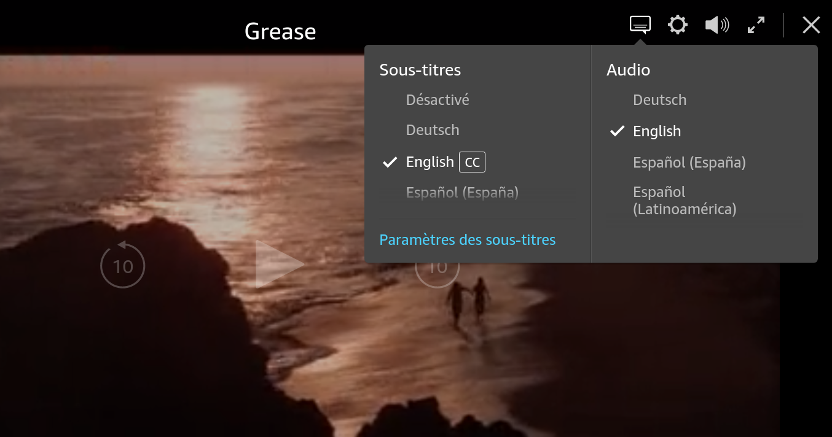Rewind 10 seconds

[123, 265]
